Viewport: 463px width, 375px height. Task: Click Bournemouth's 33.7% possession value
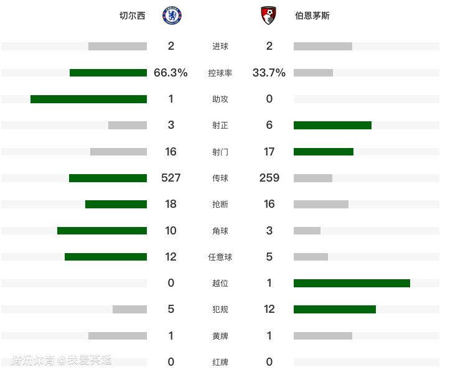click(269, 73)
